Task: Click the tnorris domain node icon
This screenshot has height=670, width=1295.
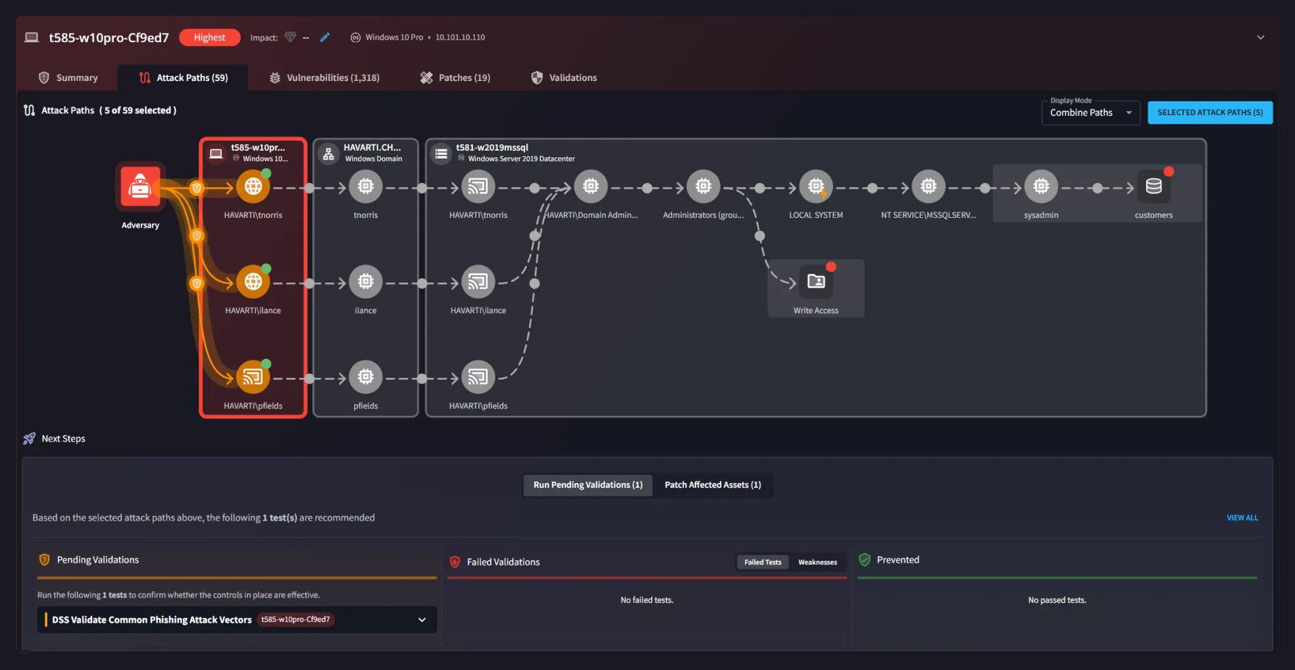Action: click(x=365, y=187)
